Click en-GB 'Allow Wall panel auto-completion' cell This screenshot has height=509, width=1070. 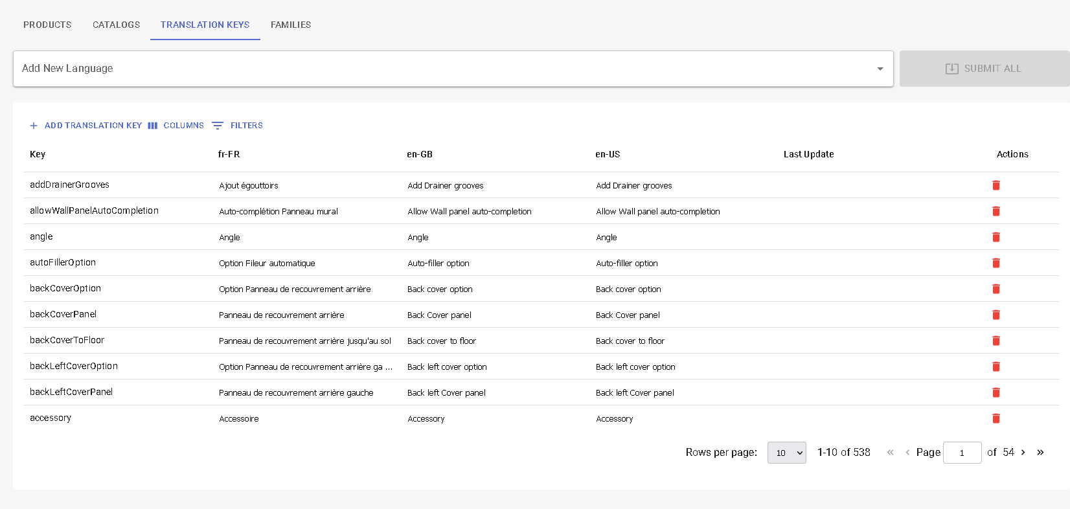tap(470, 212)
